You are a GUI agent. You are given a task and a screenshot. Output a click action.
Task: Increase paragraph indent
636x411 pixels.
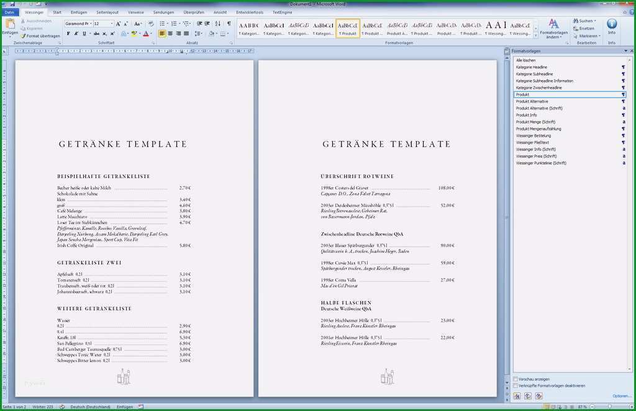click(x=207, y=24)
